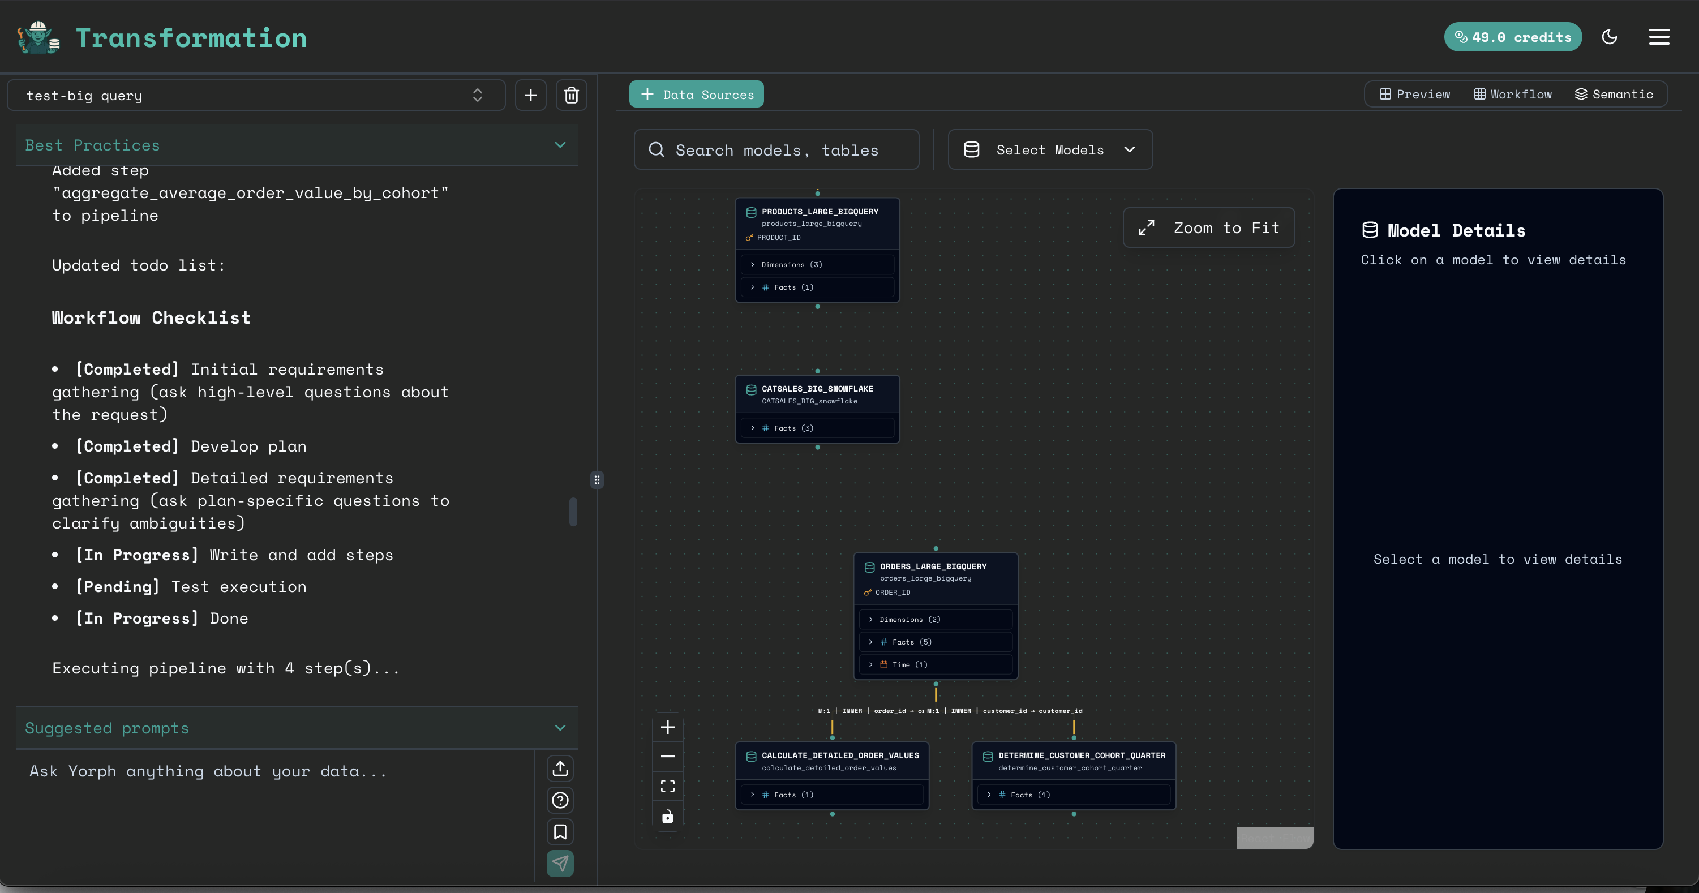The height and width of the screenshot is (893, 1699).
Task: Click the upload file icon
Action: 560,769
